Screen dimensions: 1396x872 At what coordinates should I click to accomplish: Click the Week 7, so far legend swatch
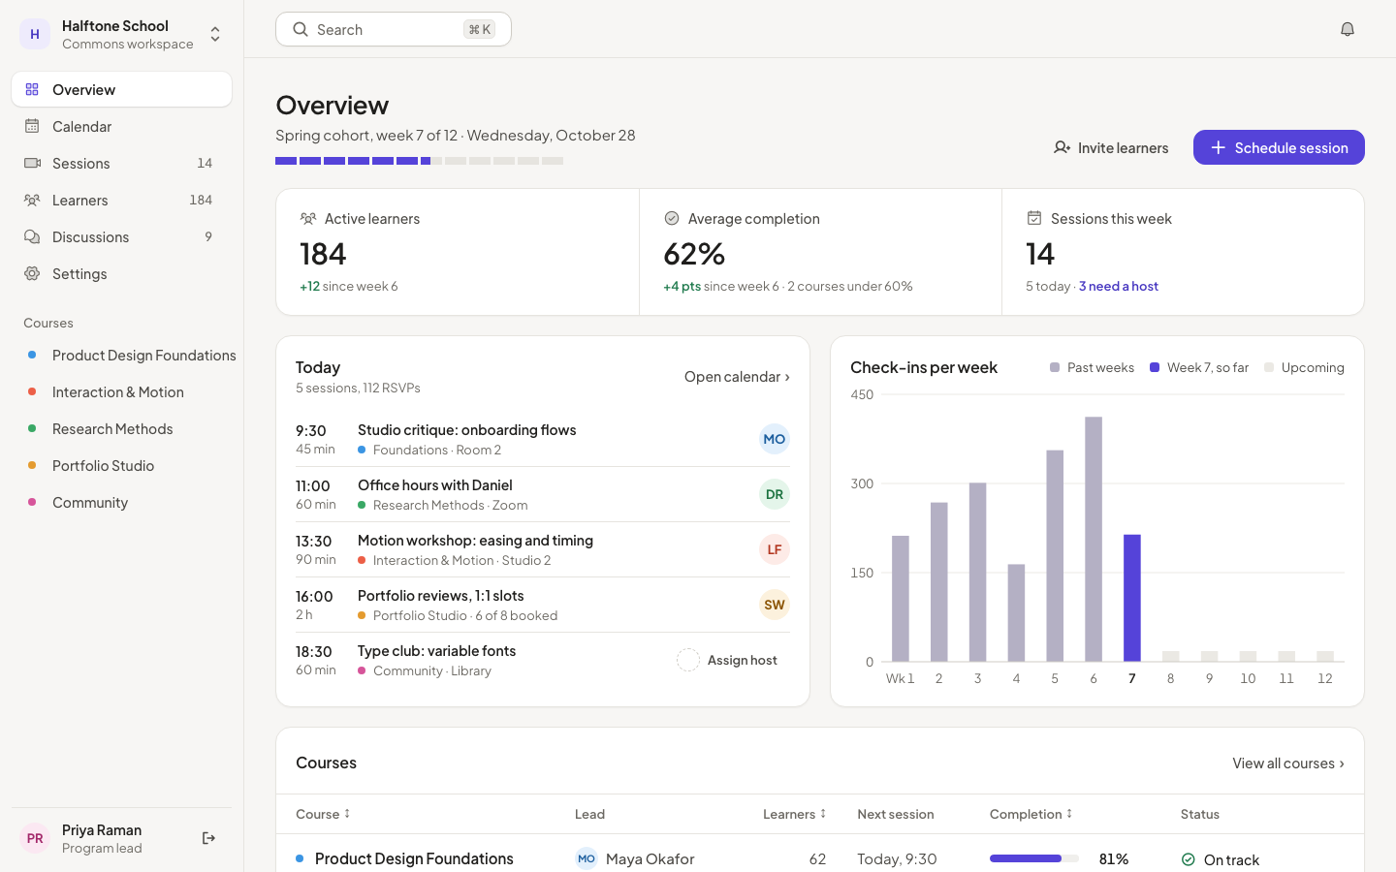pos(1155,367)
